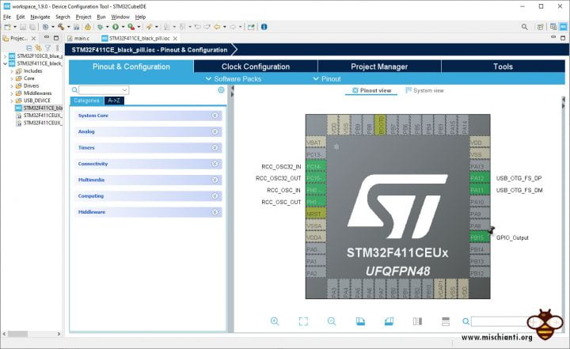Open the Window menu
570x349 pixels.
tap(120, 17)
